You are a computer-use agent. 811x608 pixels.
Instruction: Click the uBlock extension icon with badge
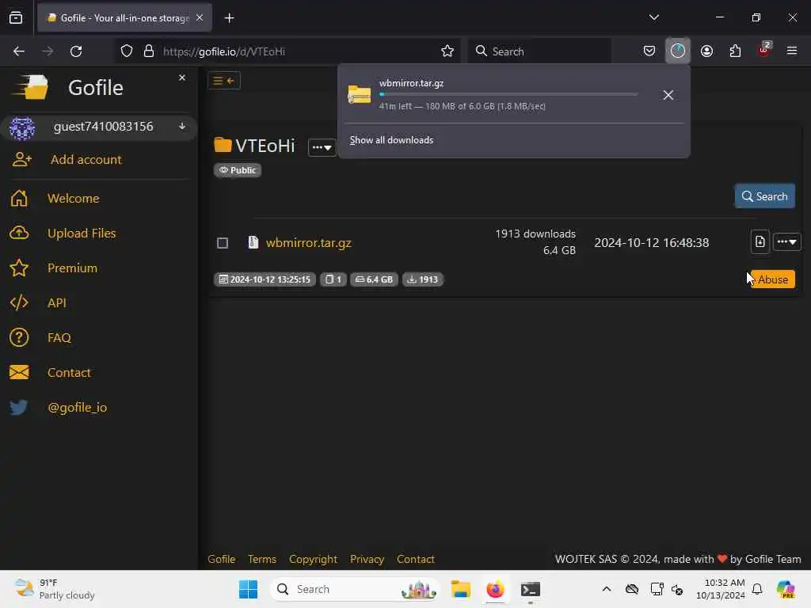point(764,50)
